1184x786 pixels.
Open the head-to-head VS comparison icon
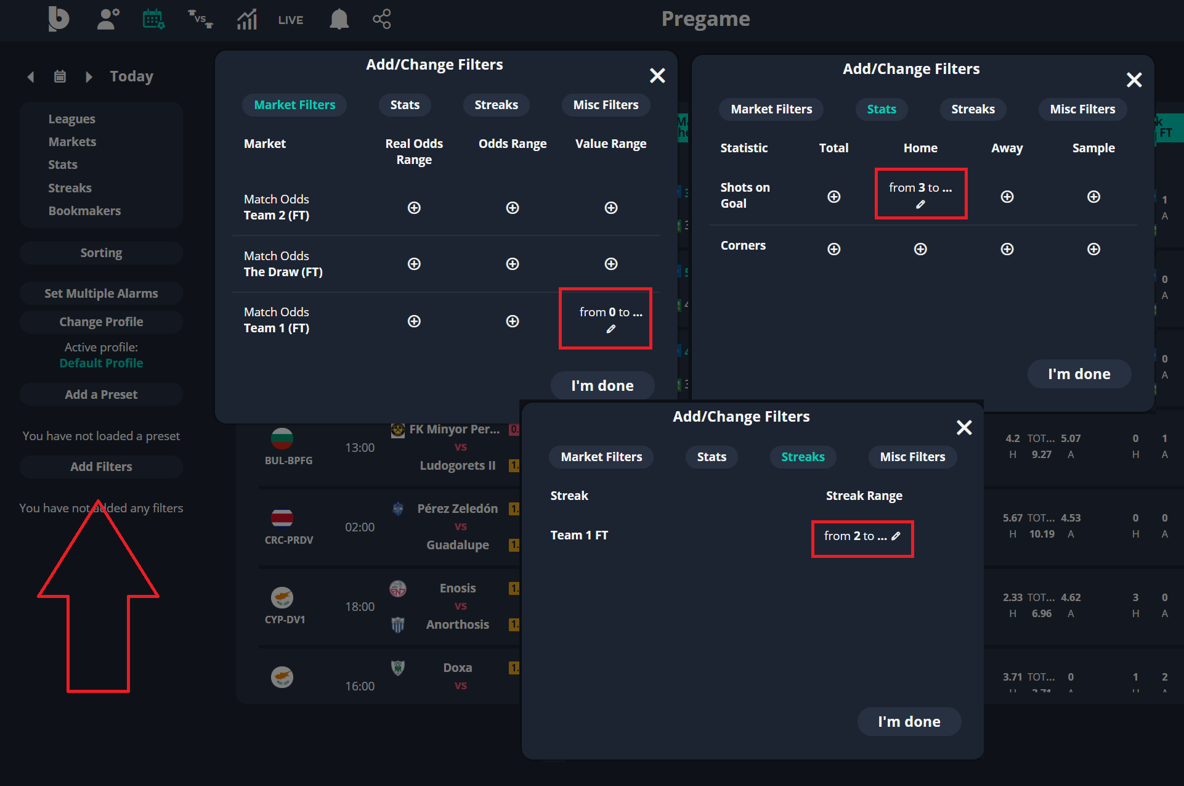coord(200,19)
